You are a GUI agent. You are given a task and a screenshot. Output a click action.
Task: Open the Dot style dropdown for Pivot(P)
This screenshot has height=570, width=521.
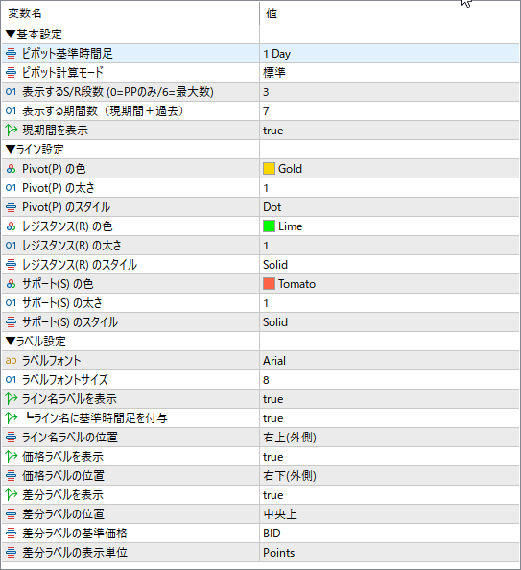[390, 207]
